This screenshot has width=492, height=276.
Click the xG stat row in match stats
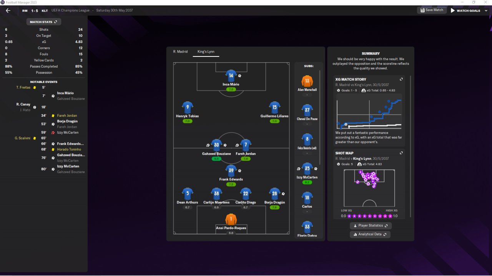coord(44,42)
